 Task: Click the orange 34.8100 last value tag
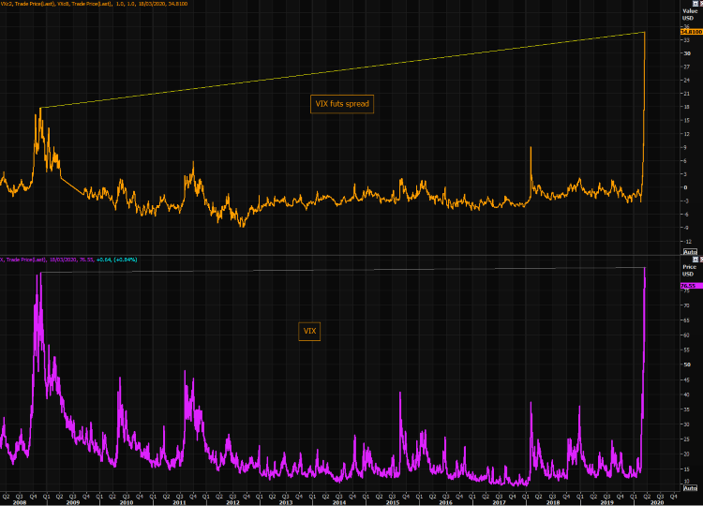(692, 32)
